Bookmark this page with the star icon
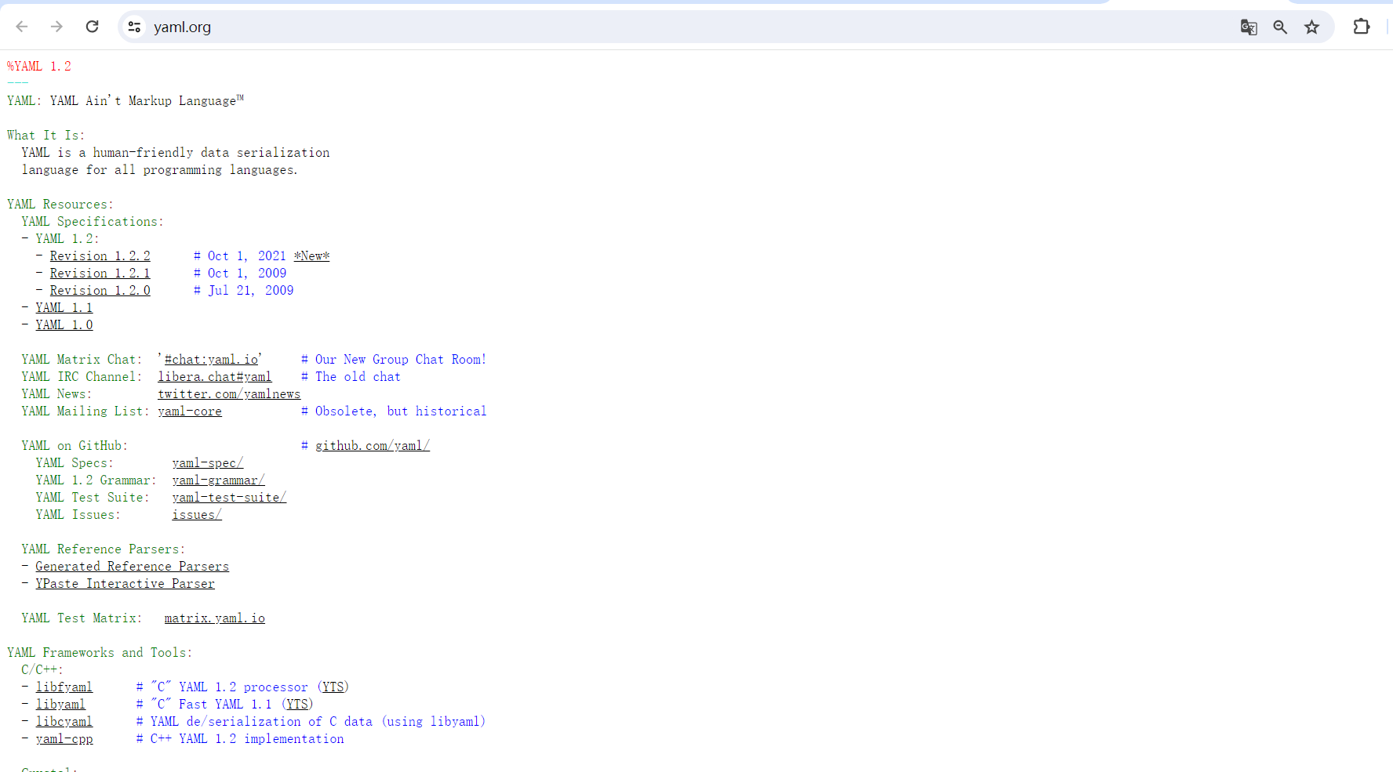The width and height of the screenshot is (1393, 772). pyautogui.click(x=1311, y=27)
